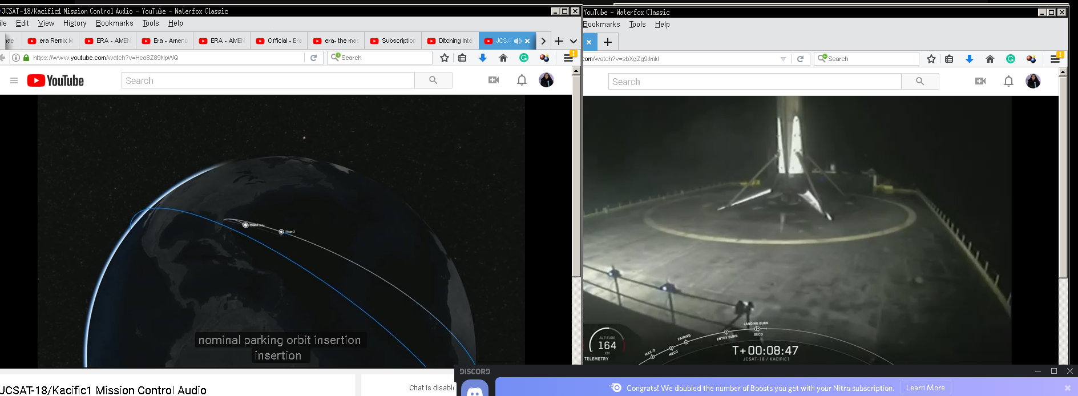This screenshot has width=1078, height=396.
Task: Open View menu in left window
Action: point(46,23)
